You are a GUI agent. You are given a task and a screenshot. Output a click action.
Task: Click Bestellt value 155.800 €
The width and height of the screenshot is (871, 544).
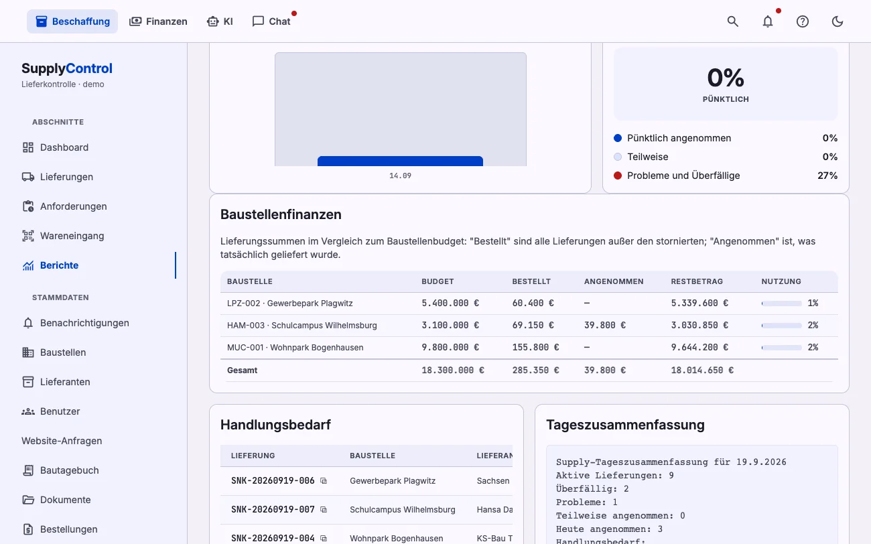pos(535,348)
